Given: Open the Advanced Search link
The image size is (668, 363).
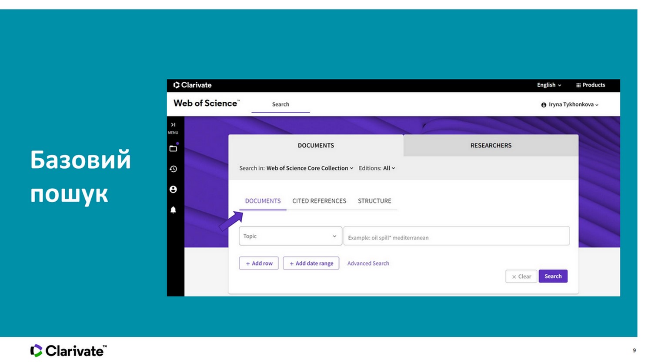Looking at the screenshot, I should (368, 263).
